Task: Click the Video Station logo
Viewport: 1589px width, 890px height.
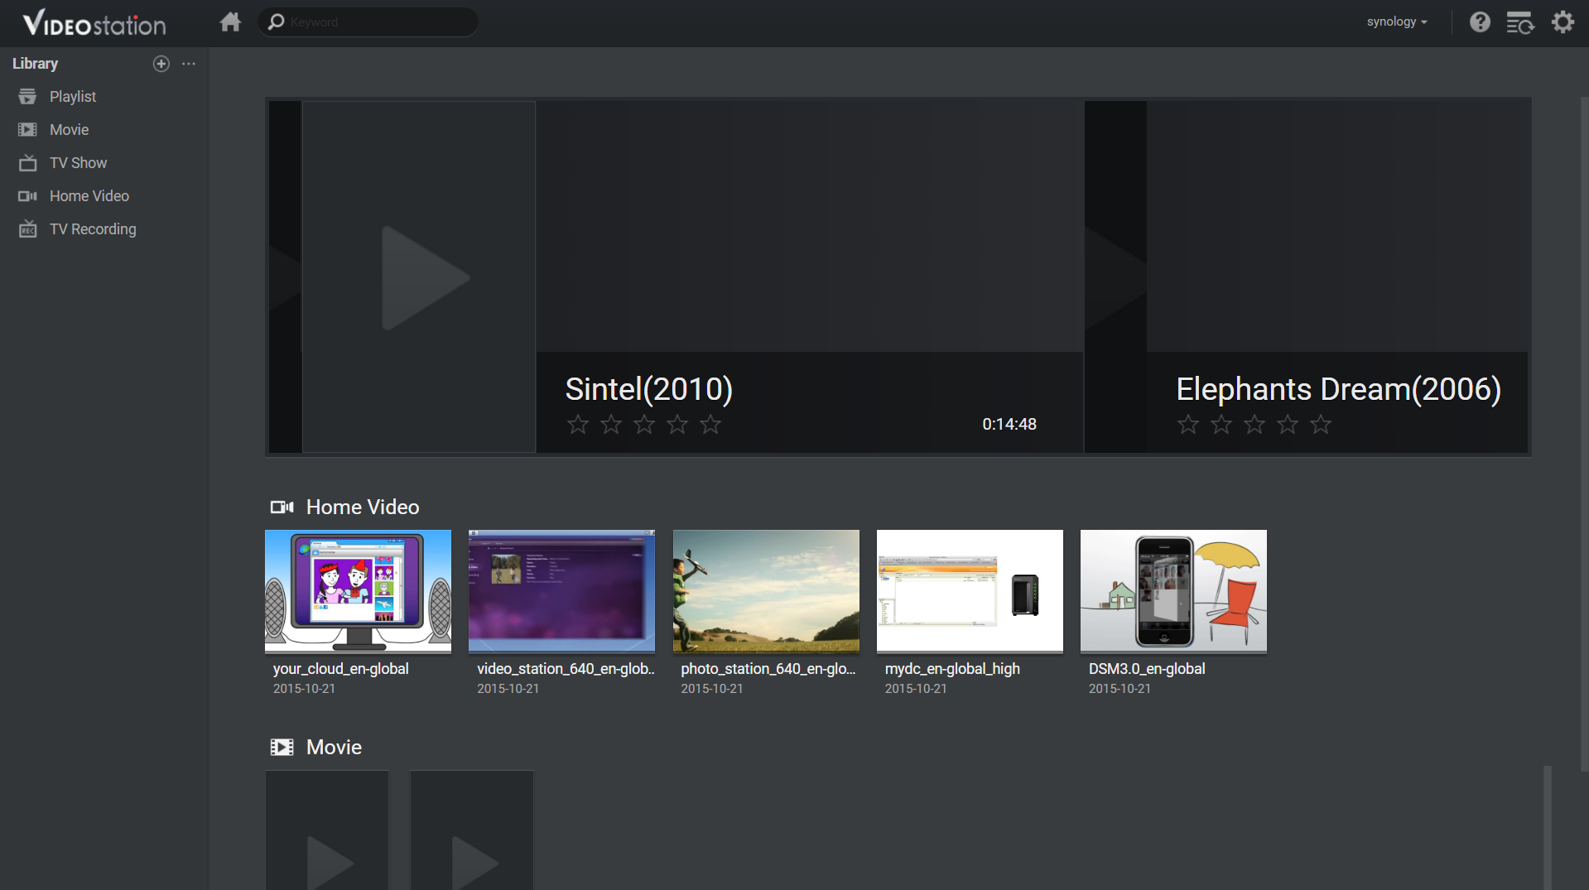Action: click(x=94, y=23)
